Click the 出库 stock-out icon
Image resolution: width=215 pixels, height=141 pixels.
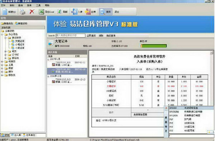tap(88, 12)
